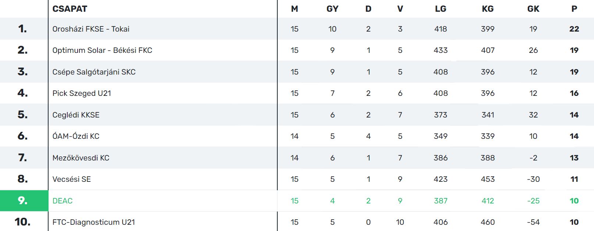
Task: Click the GK column header
Action: 533,9
